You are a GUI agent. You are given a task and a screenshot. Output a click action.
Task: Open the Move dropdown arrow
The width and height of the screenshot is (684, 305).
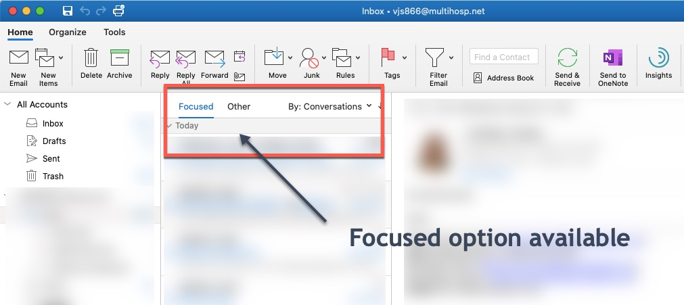click(x=290, y=57)
